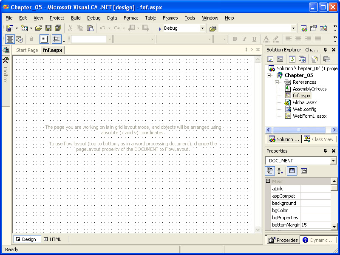Switch to HTML view button
The image size is (340, 255).
click(52, 239)
